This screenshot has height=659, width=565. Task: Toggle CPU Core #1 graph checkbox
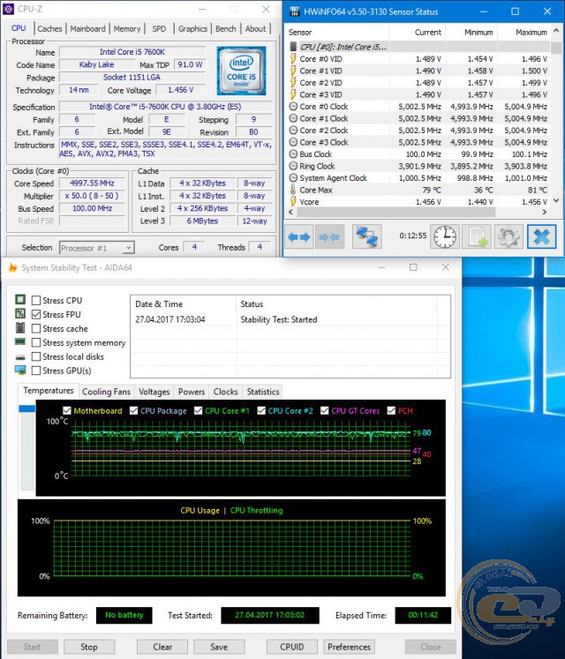tap(198, 410)
